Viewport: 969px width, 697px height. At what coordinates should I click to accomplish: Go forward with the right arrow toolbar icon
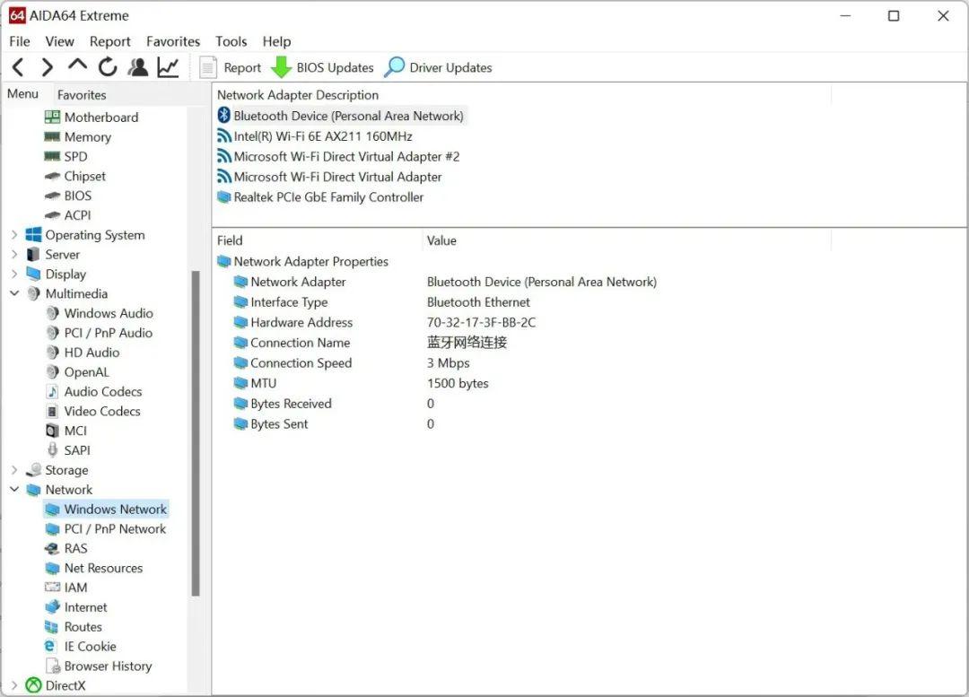point(47,67)
